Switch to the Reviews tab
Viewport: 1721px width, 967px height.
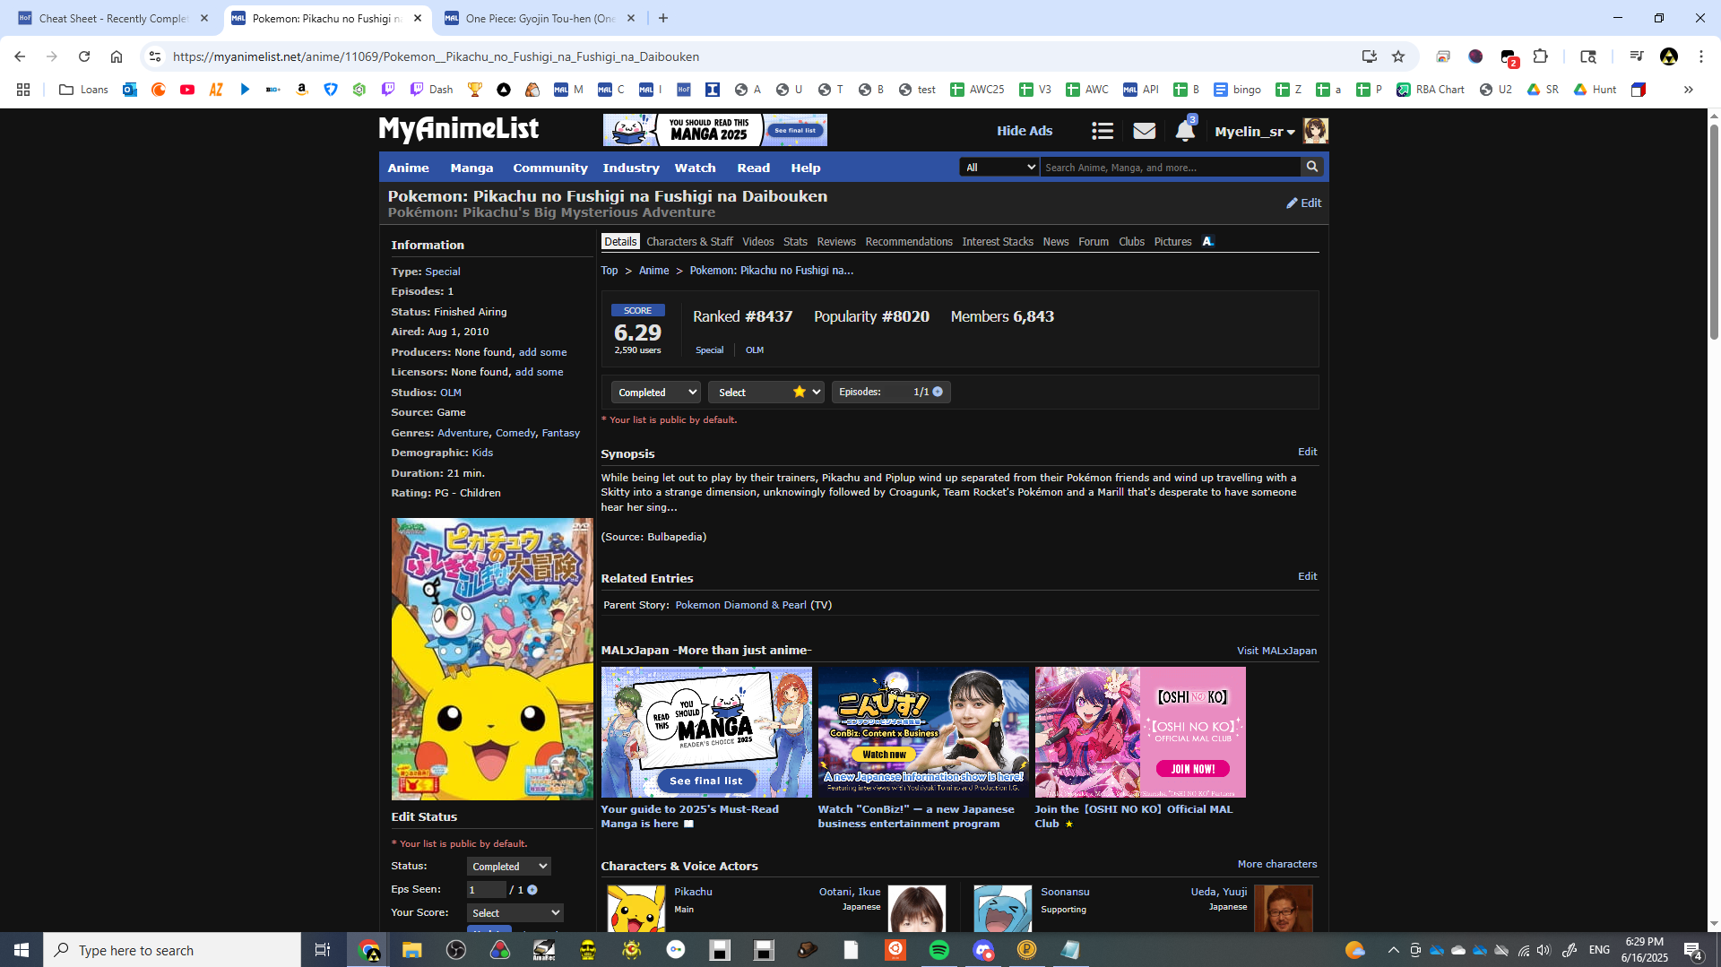tap(836, 242)
